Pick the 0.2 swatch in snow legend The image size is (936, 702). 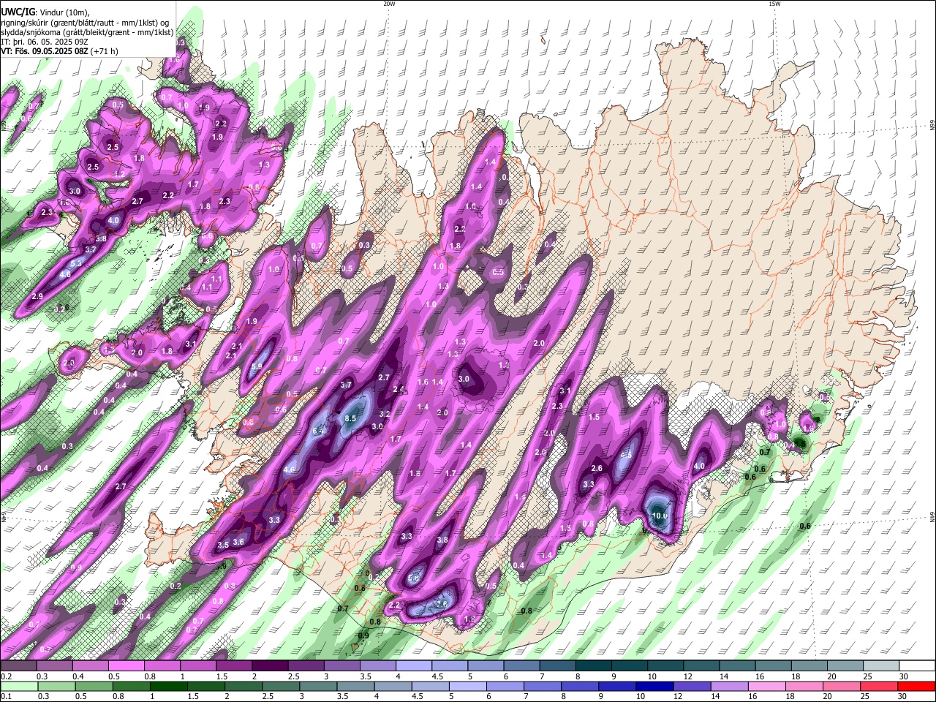coord(18,666)
